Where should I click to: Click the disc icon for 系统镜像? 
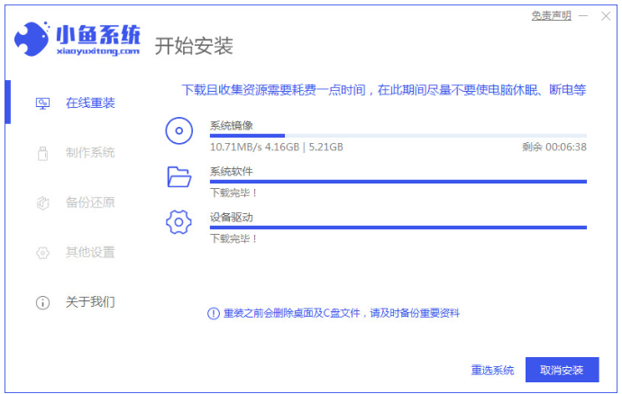[179, 131]
